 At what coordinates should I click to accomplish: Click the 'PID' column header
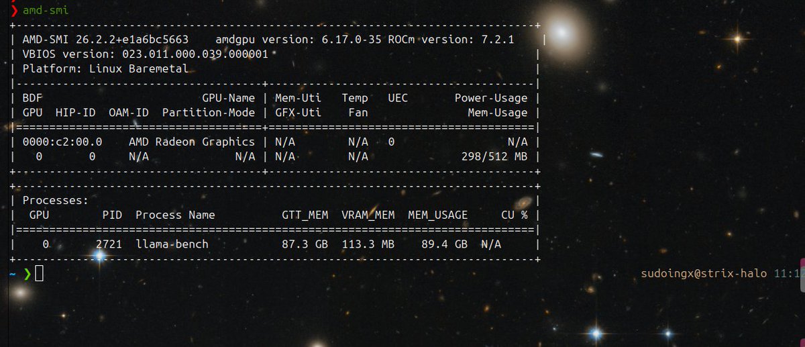click(x=112, y=215)
